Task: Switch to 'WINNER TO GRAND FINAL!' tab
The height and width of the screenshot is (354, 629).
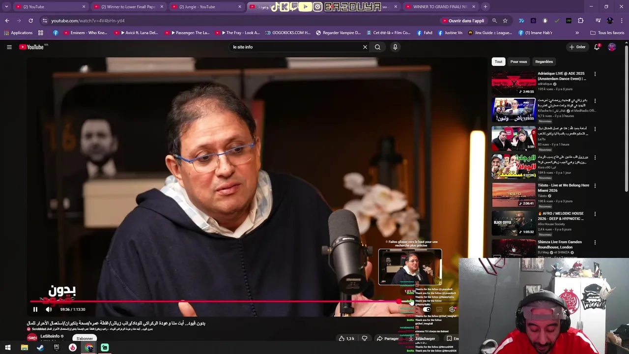Action: (x=440, y=7)
